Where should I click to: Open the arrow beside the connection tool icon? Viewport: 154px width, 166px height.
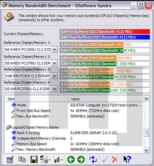(x=50, y=160)
